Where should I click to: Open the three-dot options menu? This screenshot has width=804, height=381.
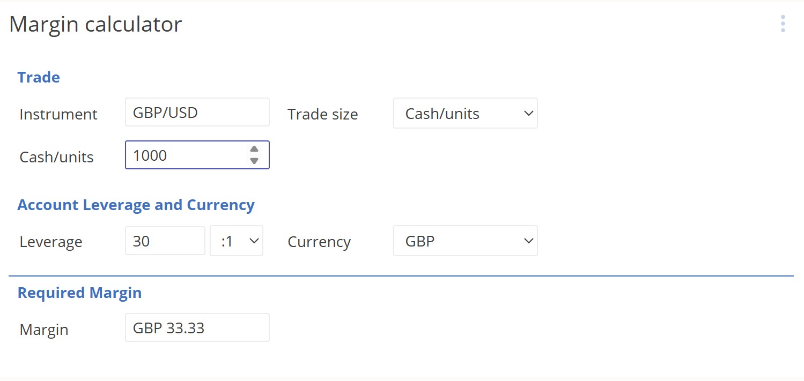click(783, 24)
